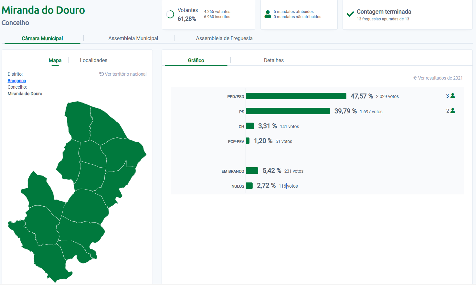
Task: Select the Gráfico tab
Action: point(196,60)
